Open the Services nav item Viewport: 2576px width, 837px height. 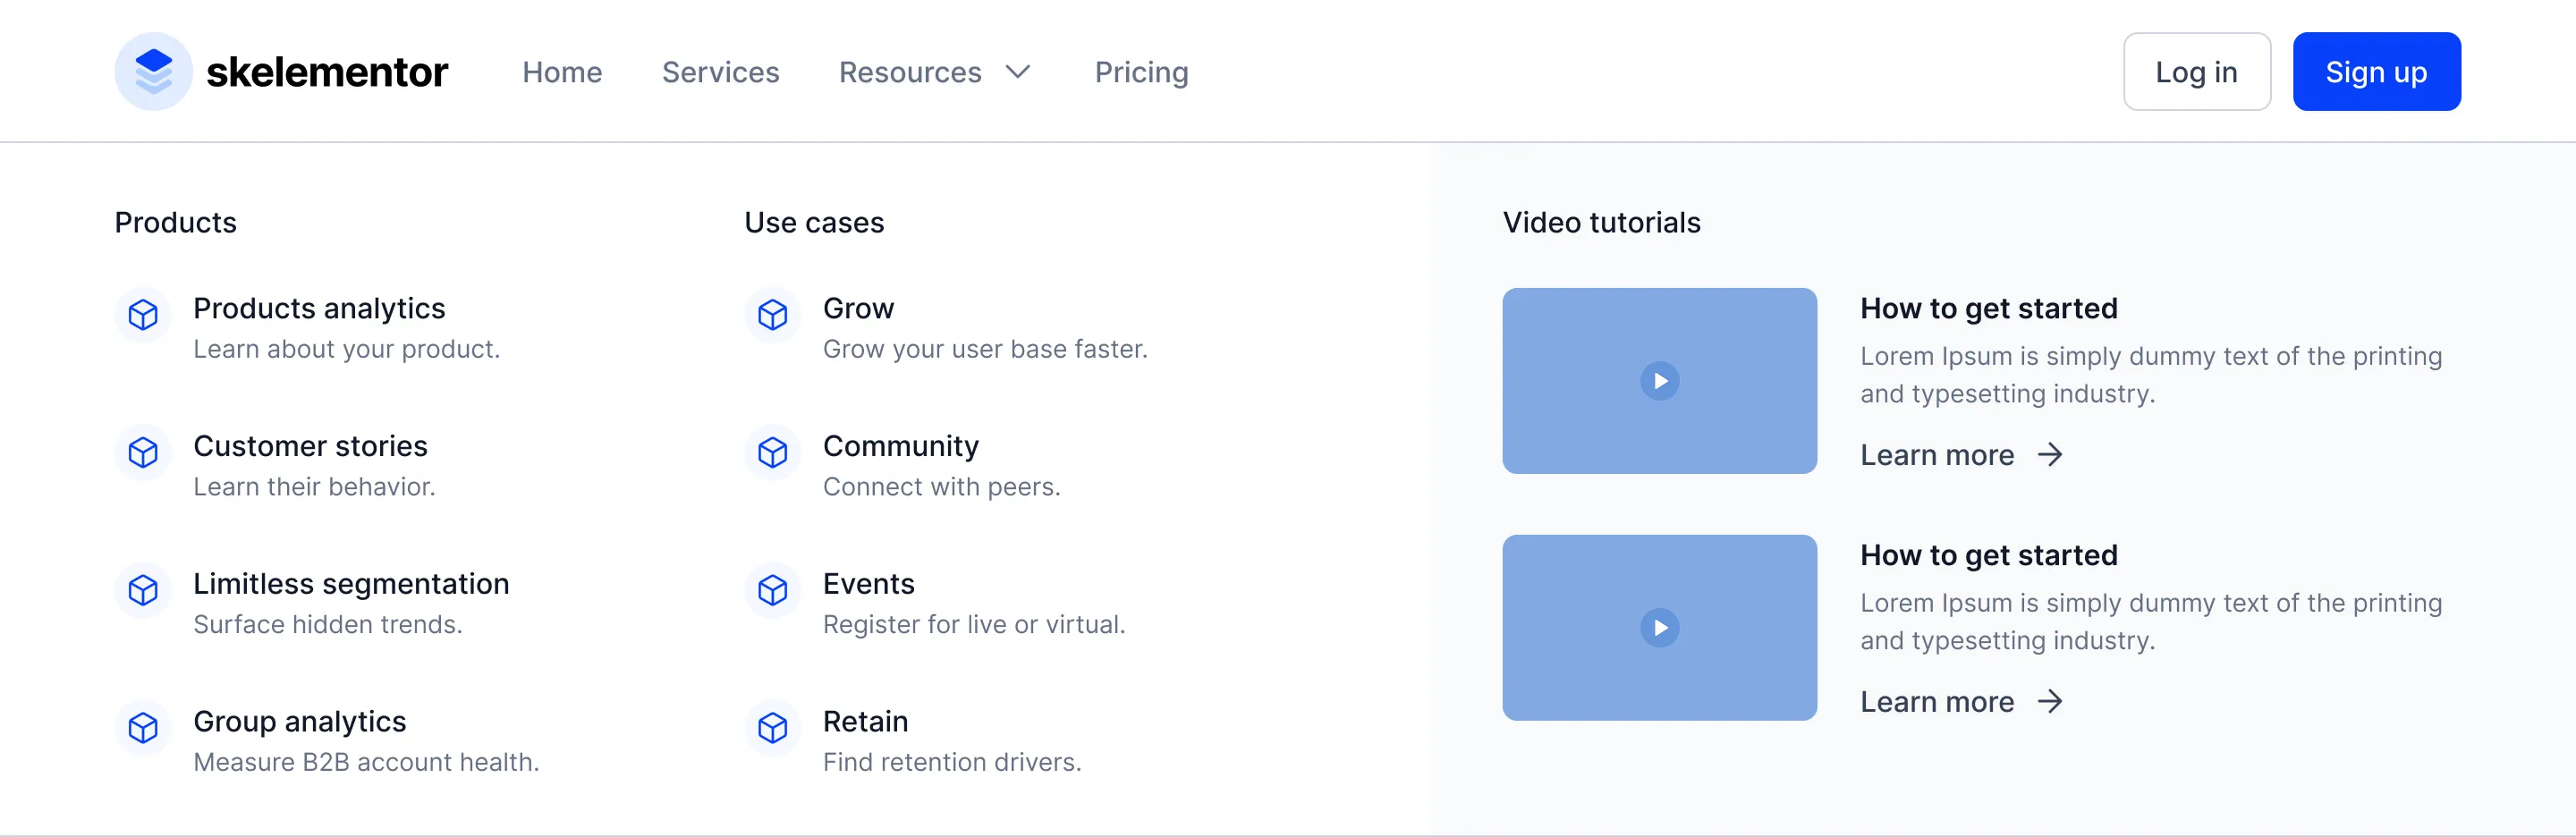(720, 72)
